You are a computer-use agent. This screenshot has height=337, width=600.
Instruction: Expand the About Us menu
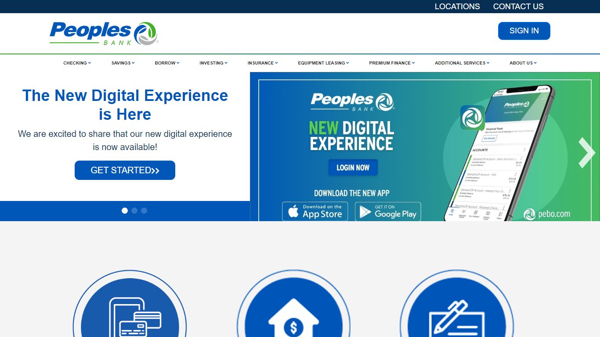coord(523,63)
